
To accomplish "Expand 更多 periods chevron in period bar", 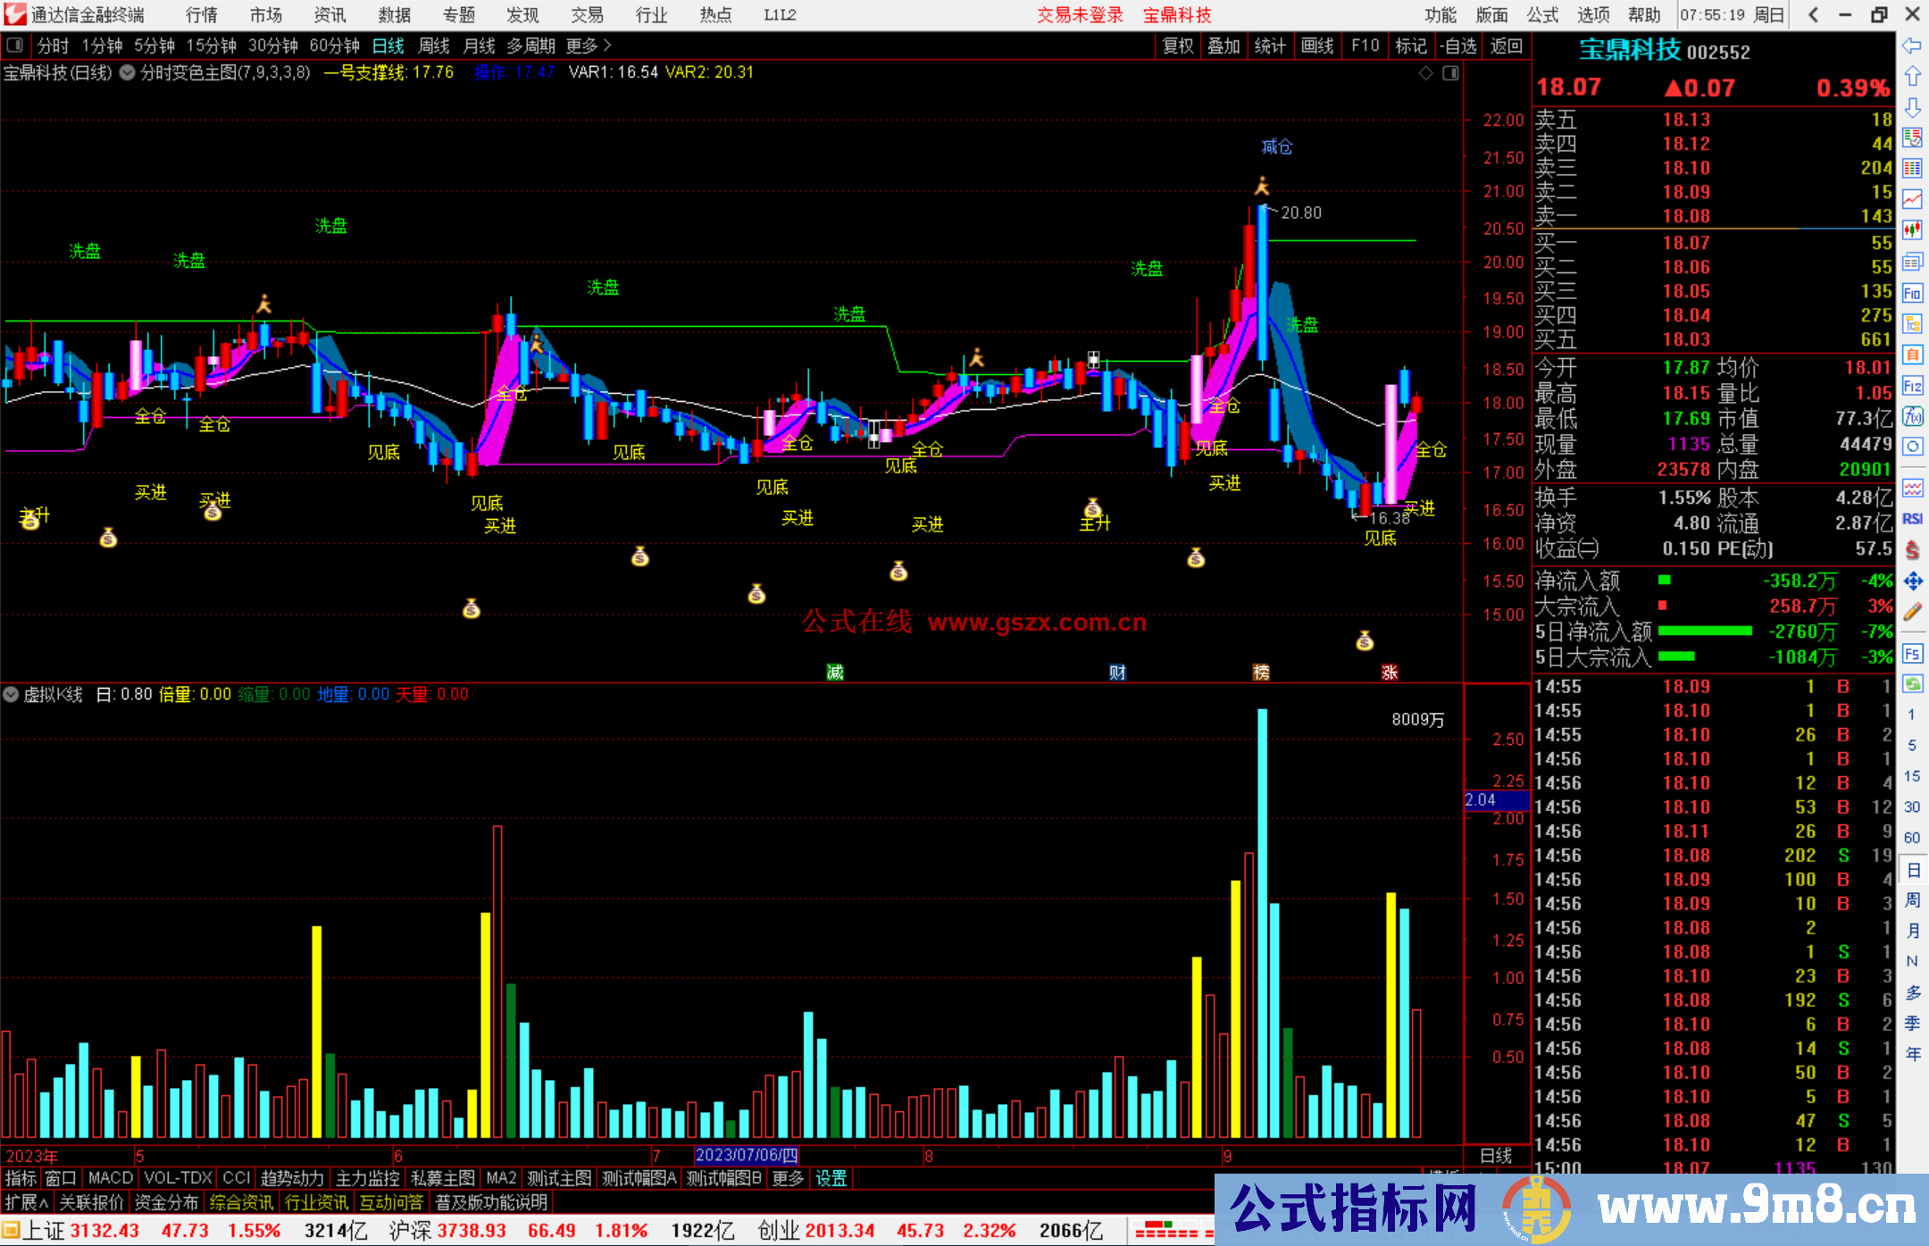I will coord(607,46).
